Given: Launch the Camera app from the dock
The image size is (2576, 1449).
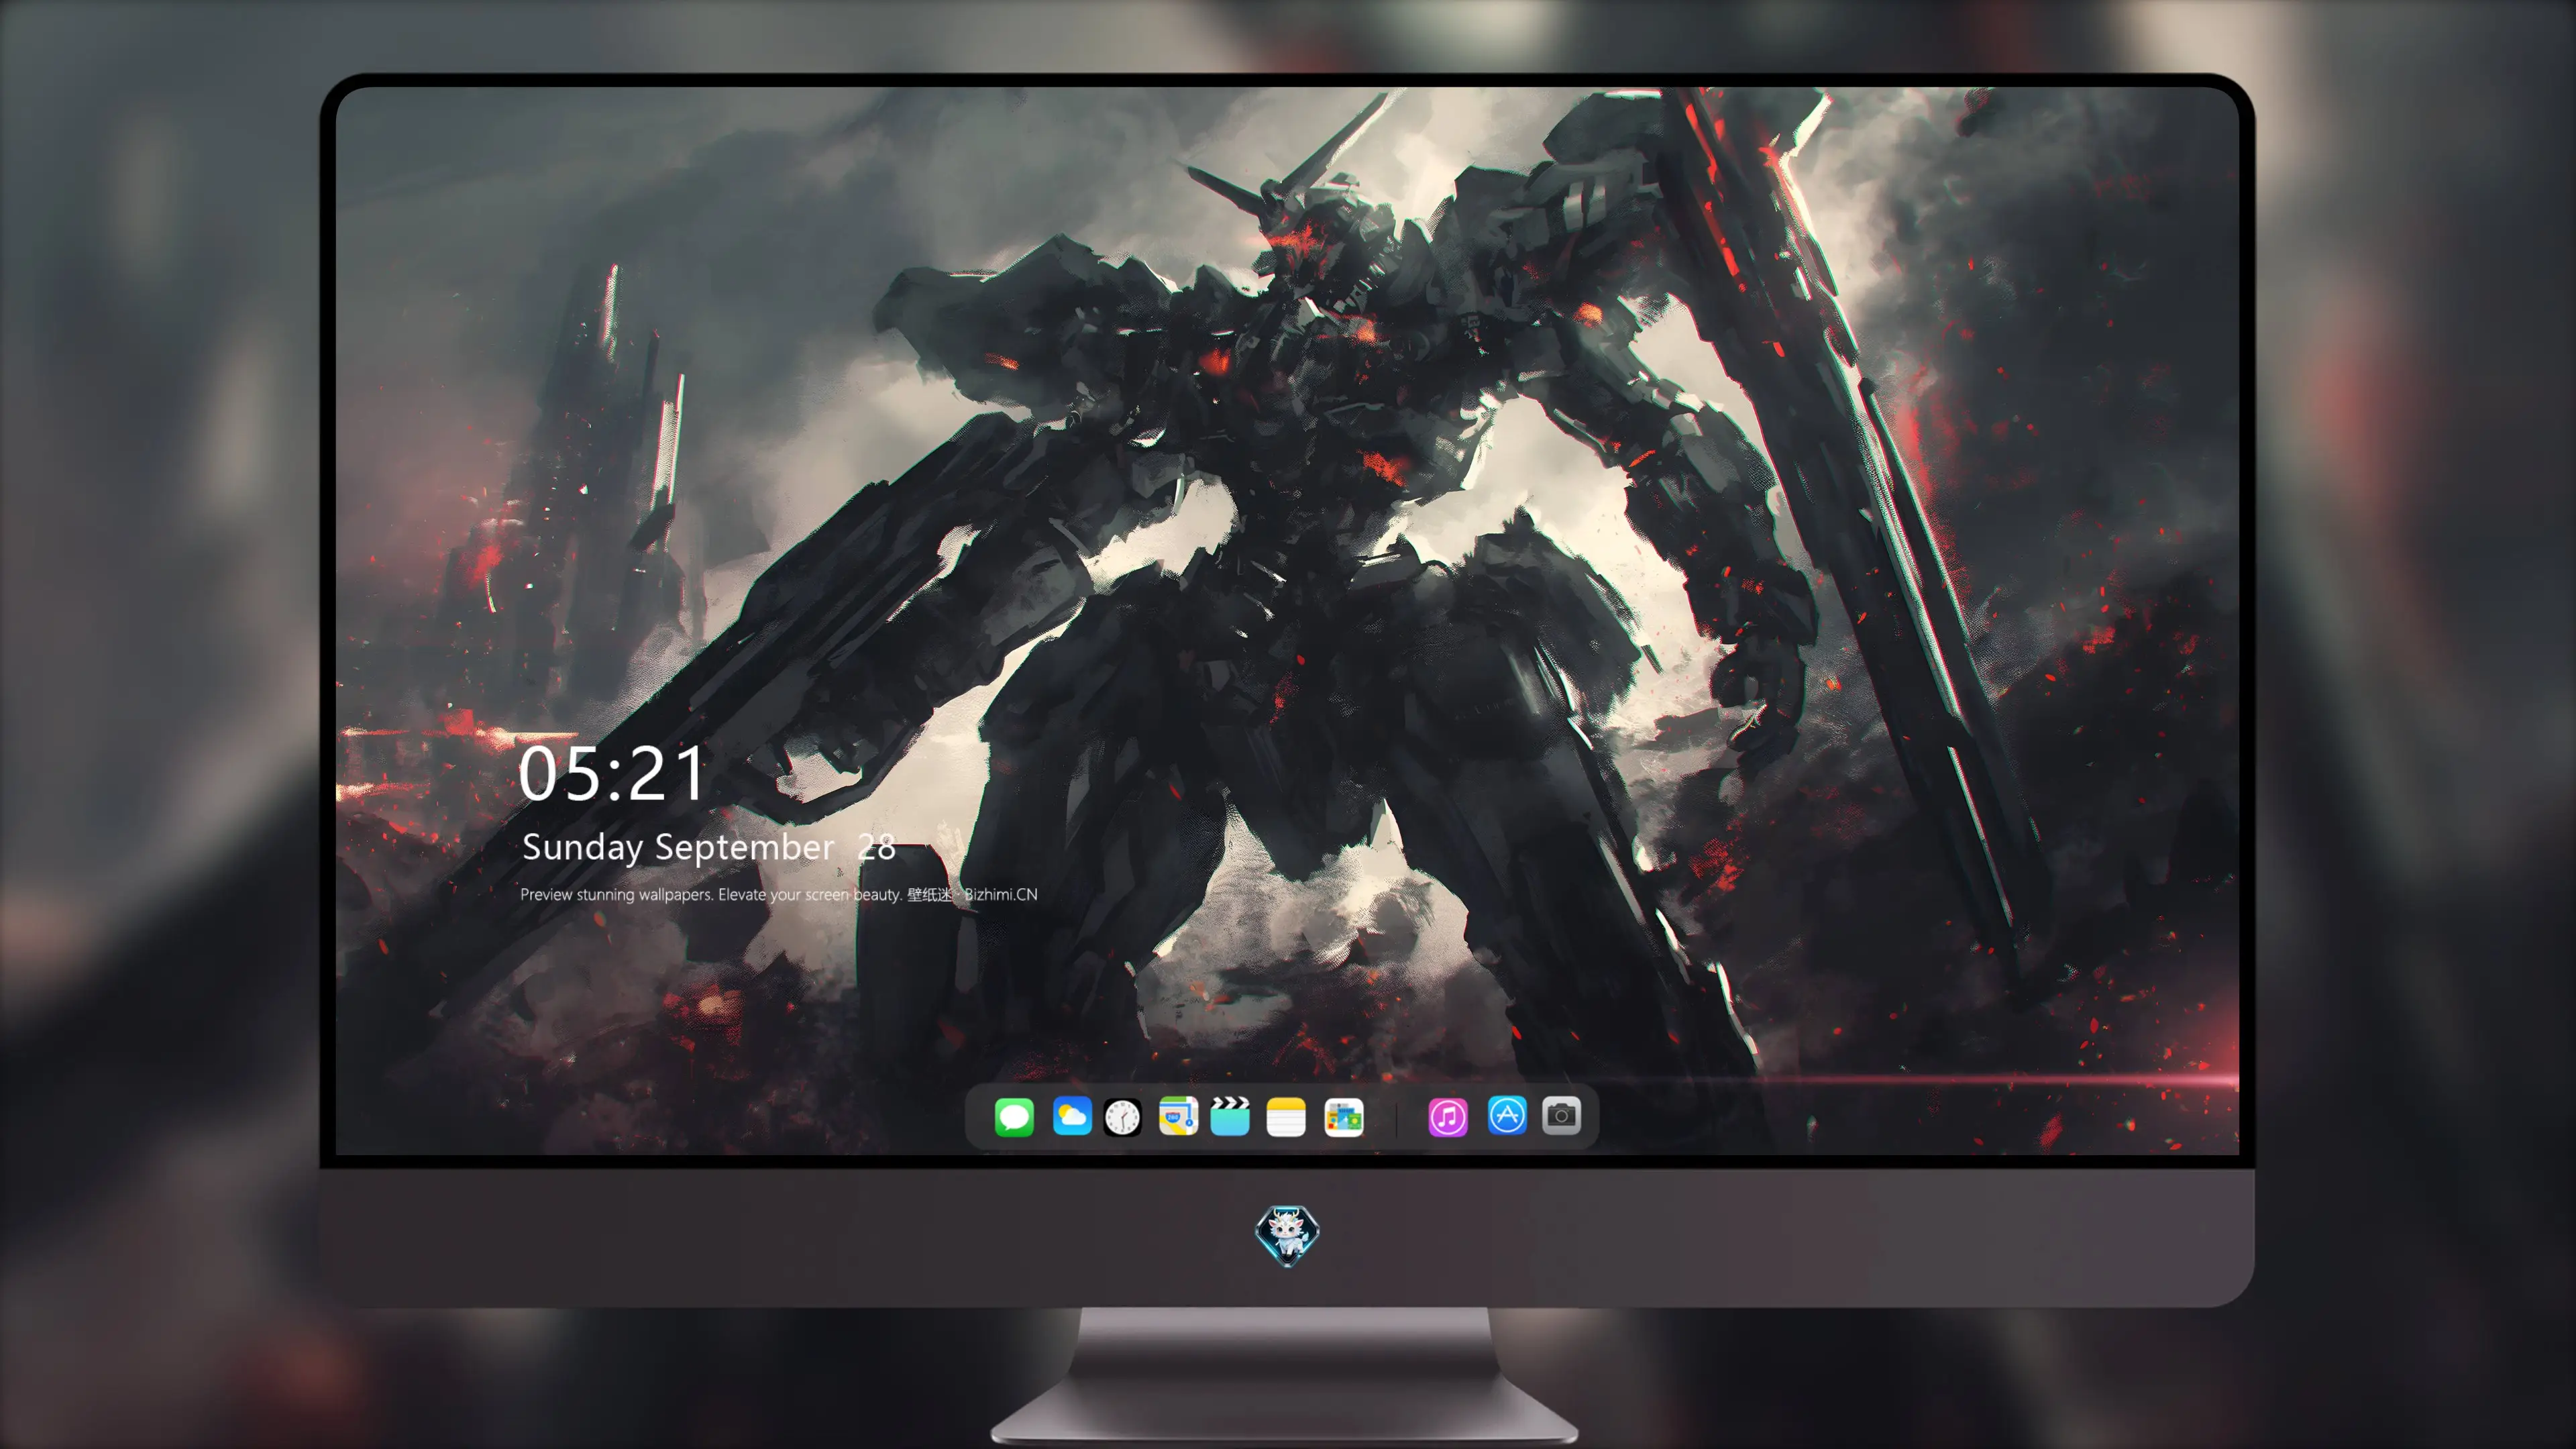Looking at the screenshot, I should (1561, 1115).
